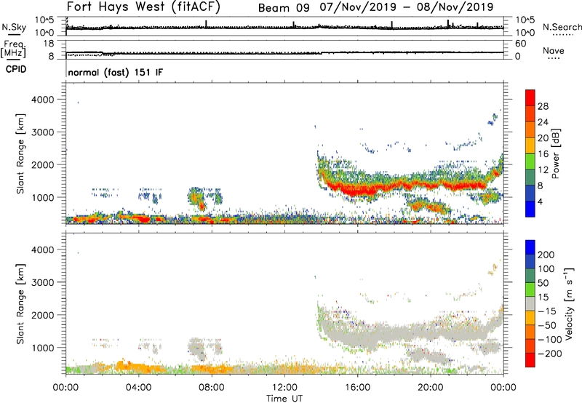This screenshot has width=582, height=403.
Task: Click the "CPID" label
Action: pos(16,69)
